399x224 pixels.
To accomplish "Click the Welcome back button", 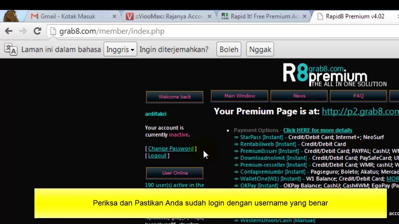I will 175,97.
